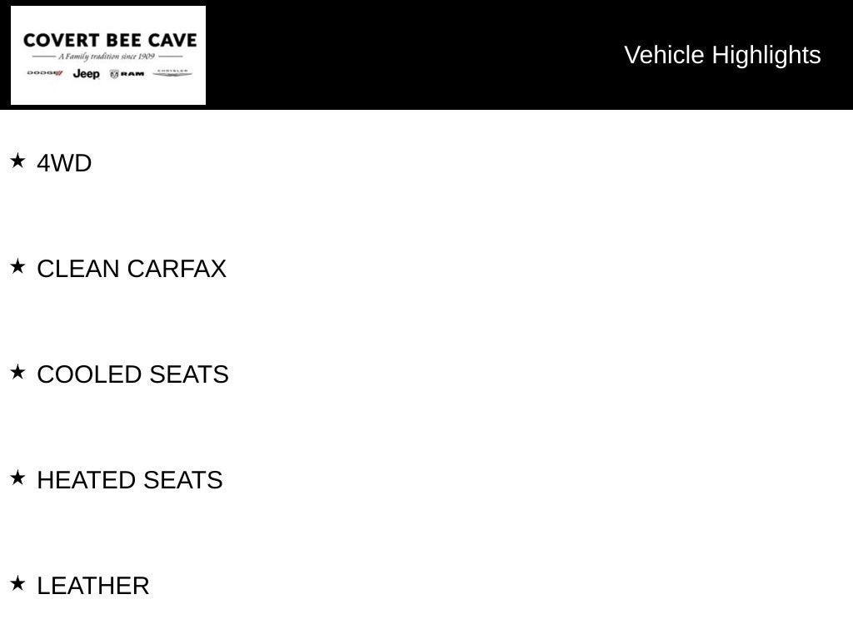Select the LEATHER highlight text
Screen dimensions: 853x639
93,586
